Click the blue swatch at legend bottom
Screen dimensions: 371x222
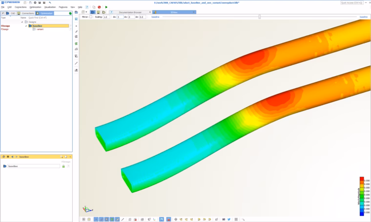pos(362,214)
